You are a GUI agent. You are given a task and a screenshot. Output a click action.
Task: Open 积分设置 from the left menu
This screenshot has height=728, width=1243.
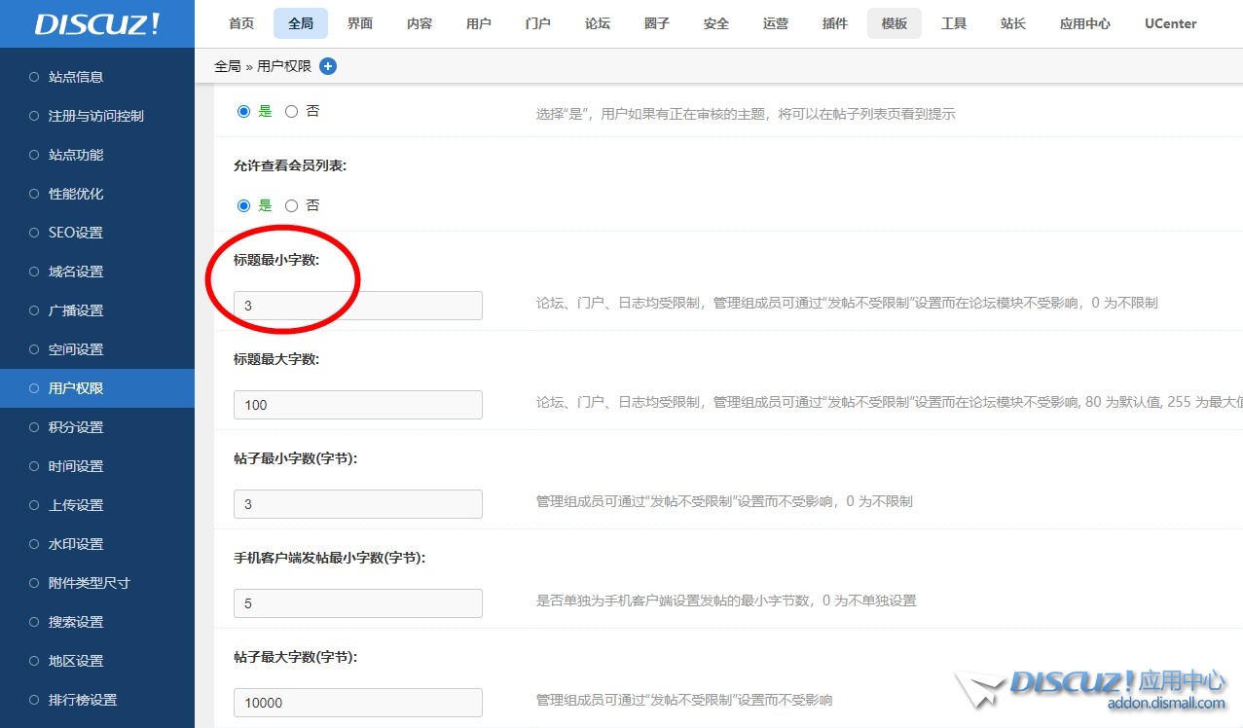[76, 427]
